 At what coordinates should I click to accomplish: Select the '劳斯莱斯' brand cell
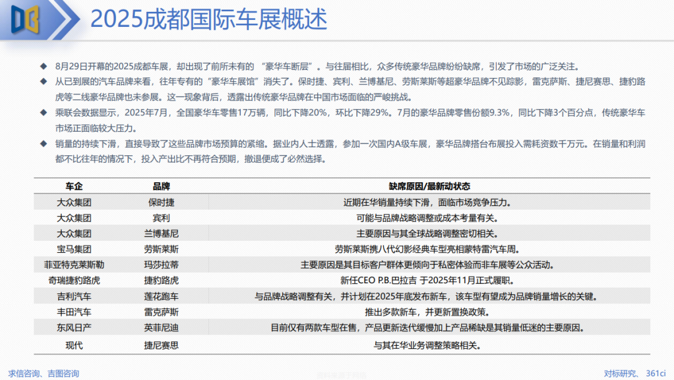[x=161, y=250]
